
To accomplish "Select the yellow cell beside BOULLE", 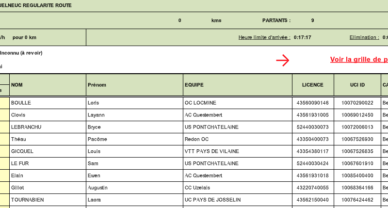I will [4, 103].
